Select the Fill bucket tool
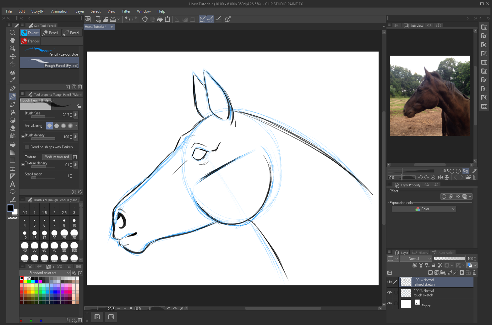Screen dimensions: 492x325 (13, 145)
